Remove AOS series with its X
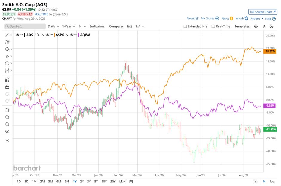 click(x=43, y=35)
